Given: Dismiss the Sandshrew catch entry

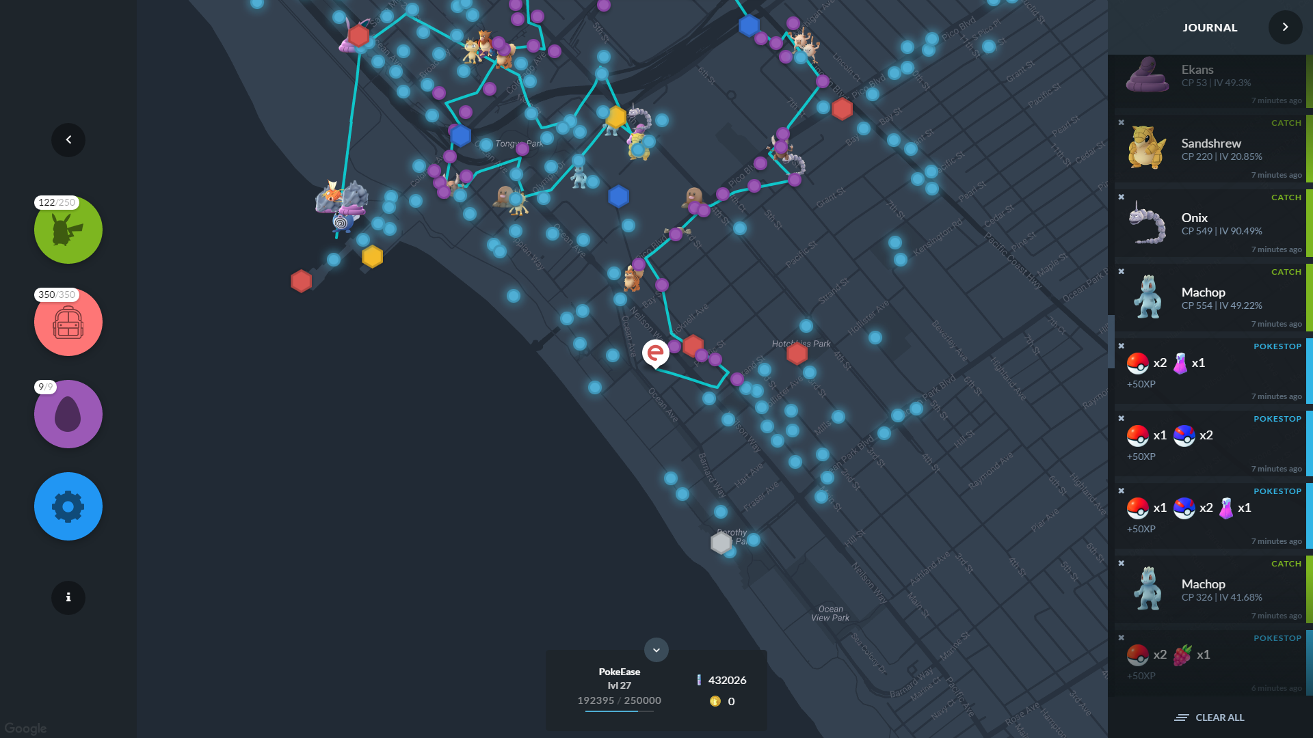Looking at the screenshot, I should tap(1122, 123).
